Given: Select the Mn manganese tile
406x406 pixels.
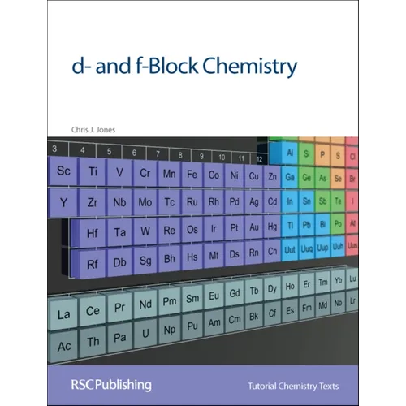Looking at the screenshot, I should pyautogui.click(x=169, y=174).
